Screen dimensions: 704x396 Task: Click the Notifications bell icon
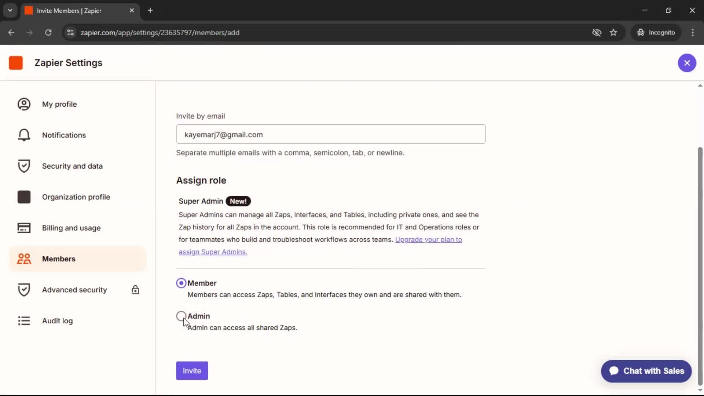pyautogui.click(x=24, y=135)
